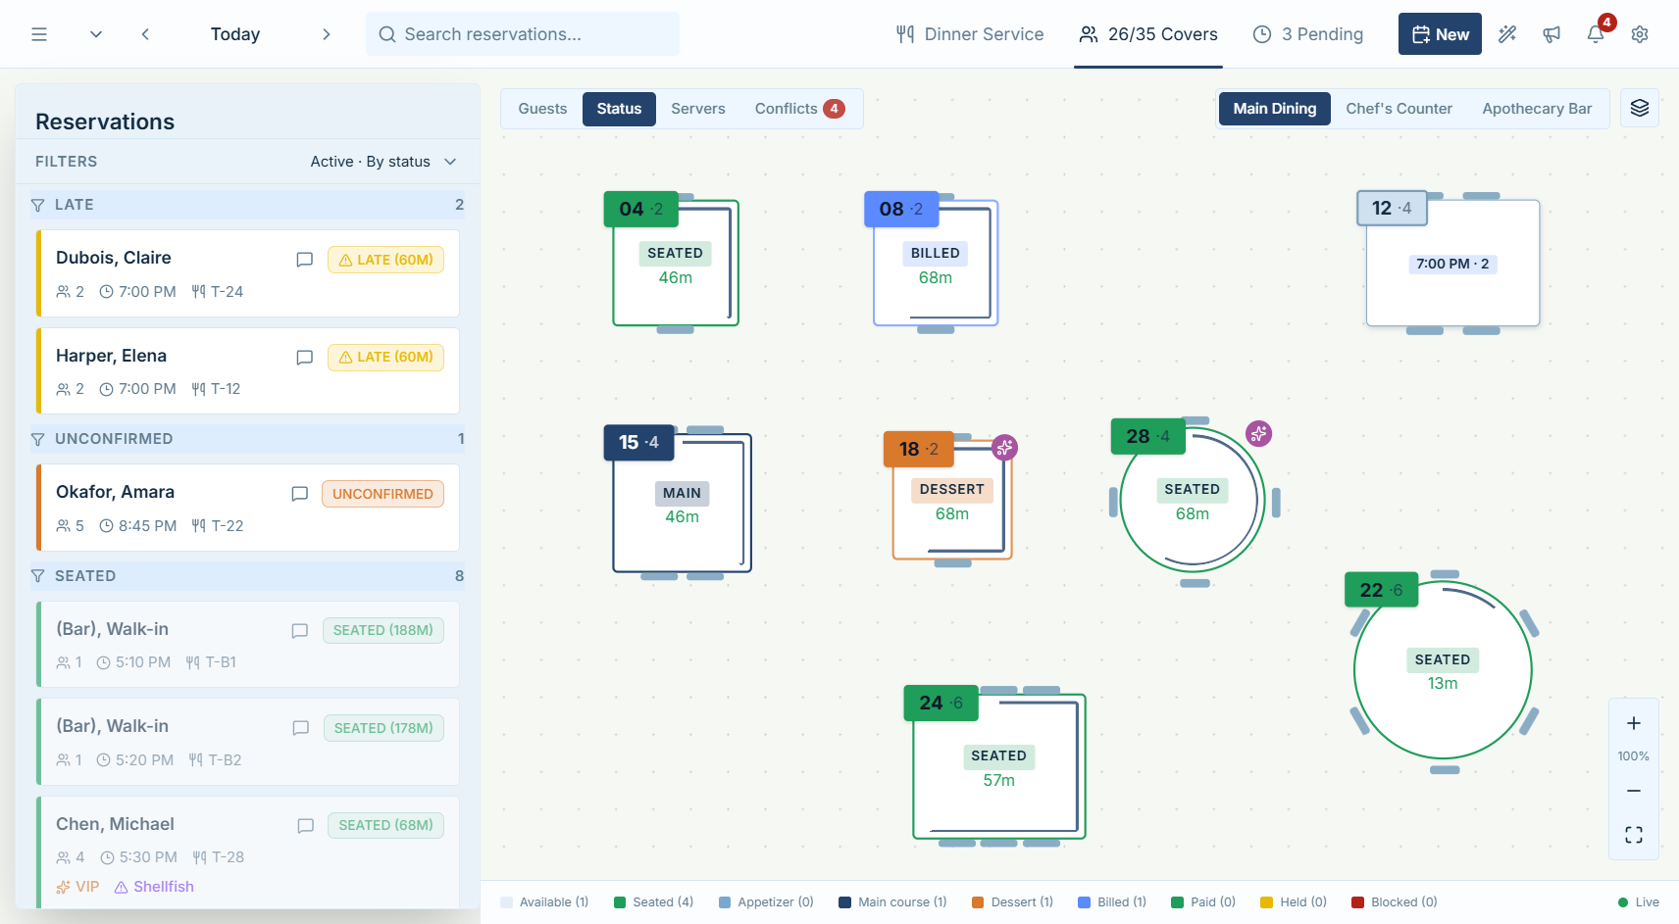Open note icon for Chen, Michael
This screenshot has width=1679, height=924.
click(306, 826)
